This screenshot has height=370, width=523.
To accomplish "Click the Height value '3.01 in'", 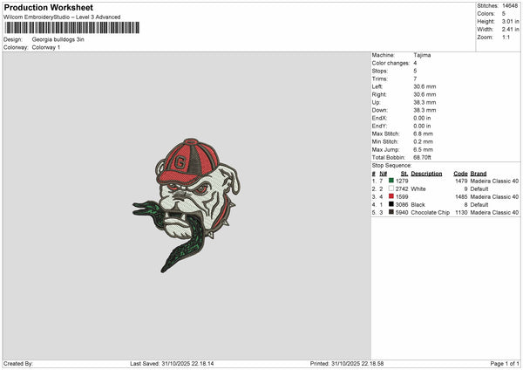I will tap(510, 21).
